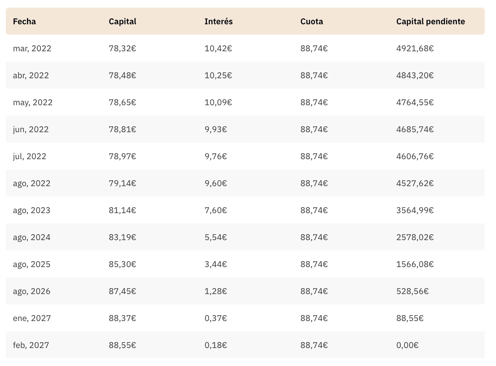Click the Fecha column header

pyautogui.click(x=24, y=22)
